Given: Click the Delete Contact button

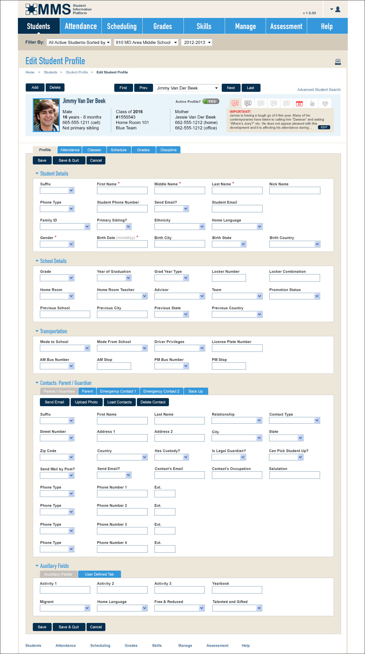Looking at the screenshot, I should click(x=153, y=402).
